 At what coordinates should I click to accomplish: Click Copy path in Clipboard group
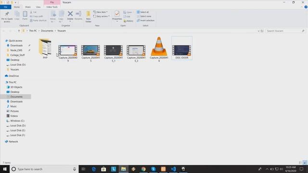[x=37, y=16]
